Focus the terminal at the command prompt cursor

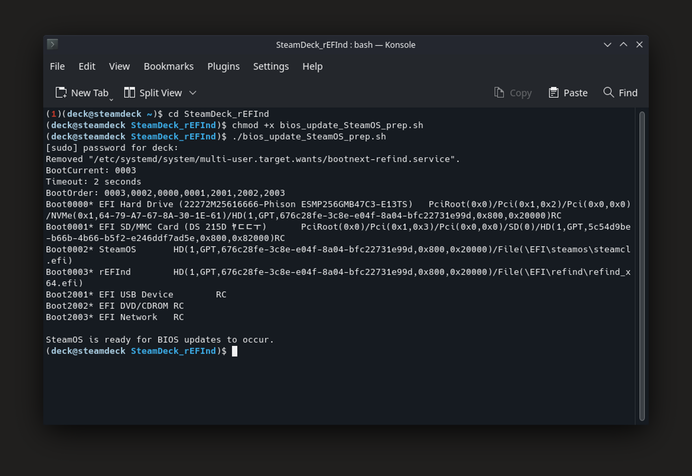[235, 351]
